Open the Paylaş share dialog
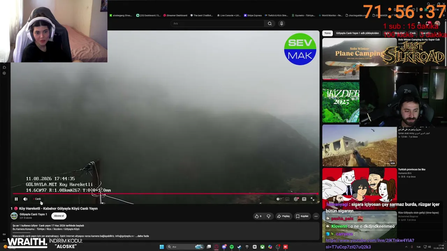Image resolution: width=447 pixels, height=251 pixels. pyautogui.click(x=283, y=216)
